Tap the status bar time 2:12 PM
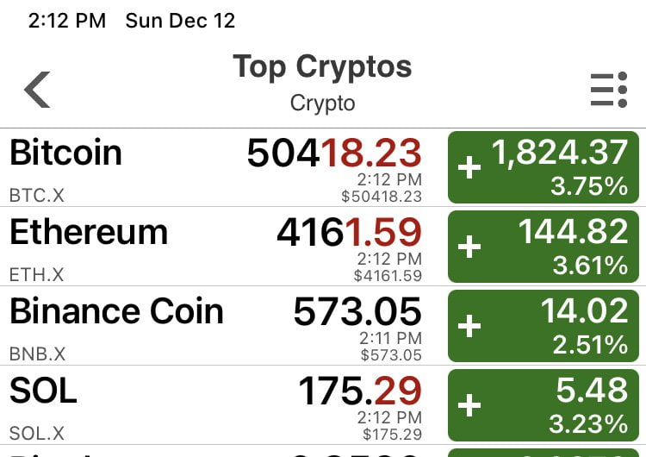This screenshot has width=646, height=457. (66, 21)
